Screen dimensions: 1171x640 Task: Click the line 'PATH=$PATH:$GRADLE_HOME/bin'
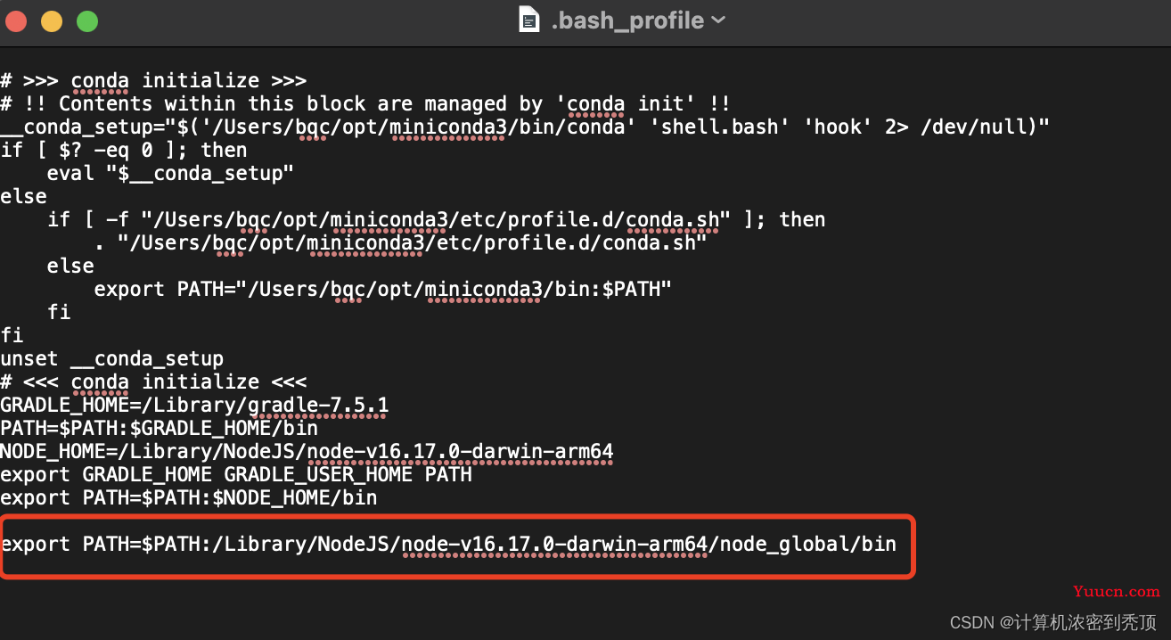point(159,428)
